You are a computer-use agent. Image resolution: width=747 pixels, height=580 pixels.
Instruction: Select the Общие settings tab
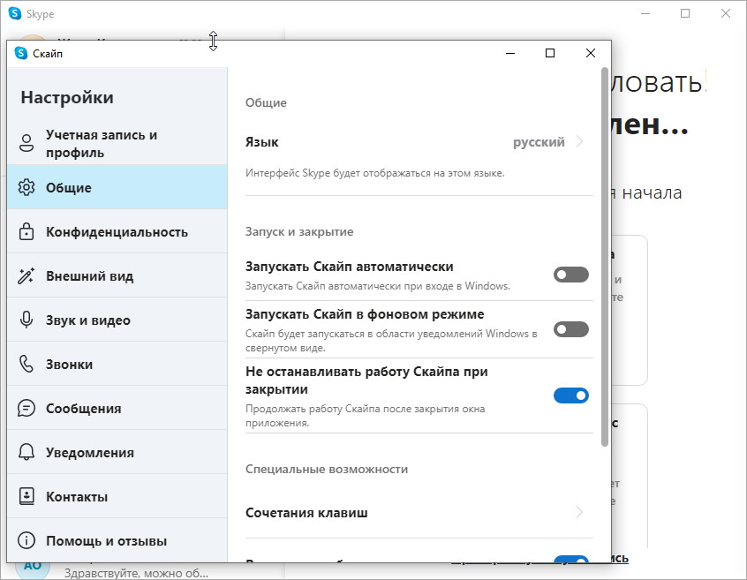click(x=117, y=187)
